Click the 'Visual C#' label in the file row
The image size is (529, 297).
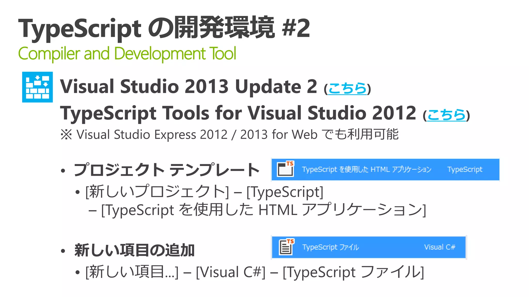point(440,247)
